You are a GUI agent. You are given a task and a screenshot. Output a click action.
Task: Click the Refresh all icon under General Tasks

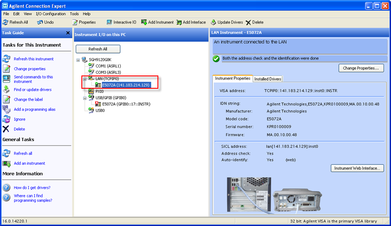click(6, 153)
